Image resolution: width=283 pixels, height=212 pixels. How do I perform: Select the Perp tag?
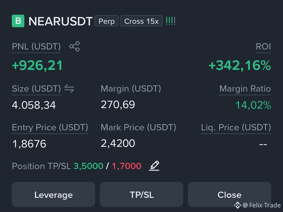pyautogui.click(x=106, y=21)
